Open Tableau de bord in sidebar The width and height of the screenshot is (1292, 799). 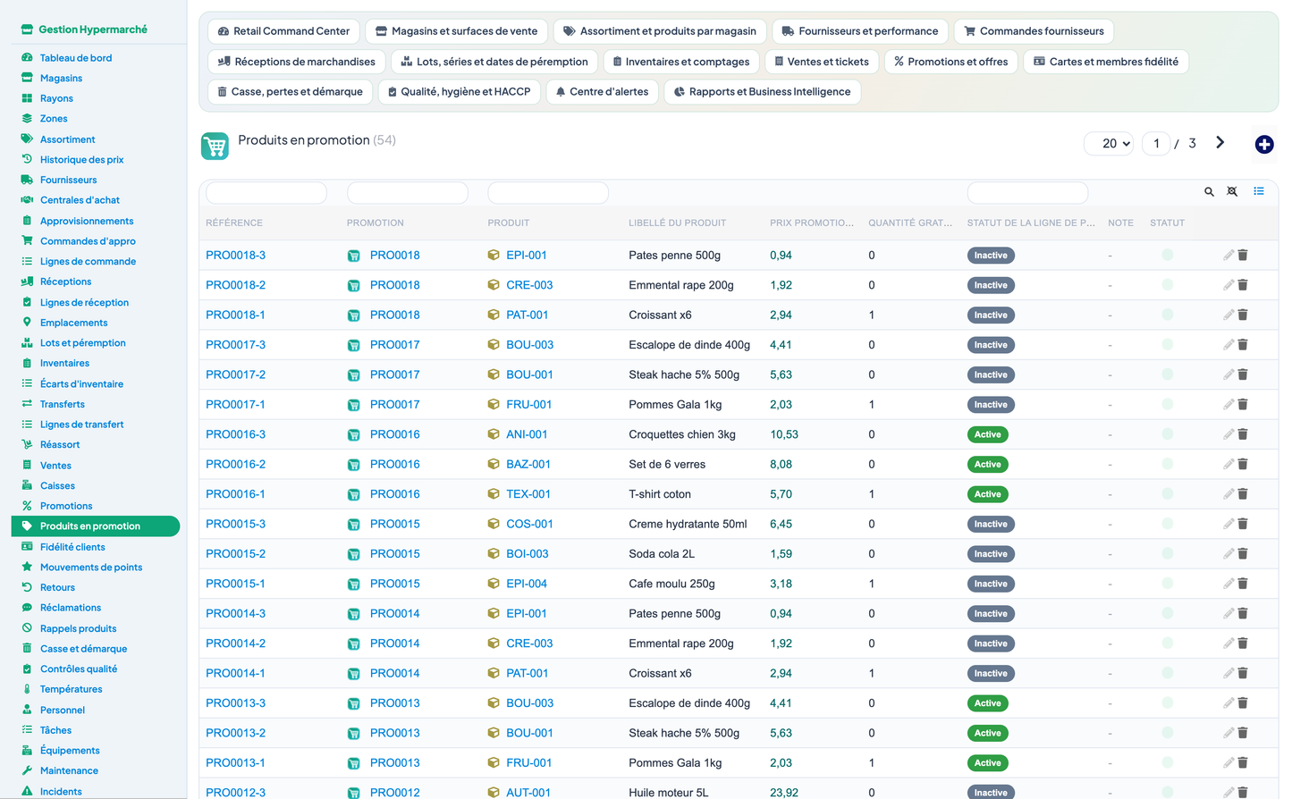tap(76, 58)
